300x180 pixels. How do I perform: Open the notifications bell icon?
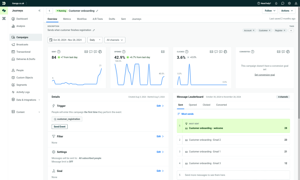coord(276,3)
